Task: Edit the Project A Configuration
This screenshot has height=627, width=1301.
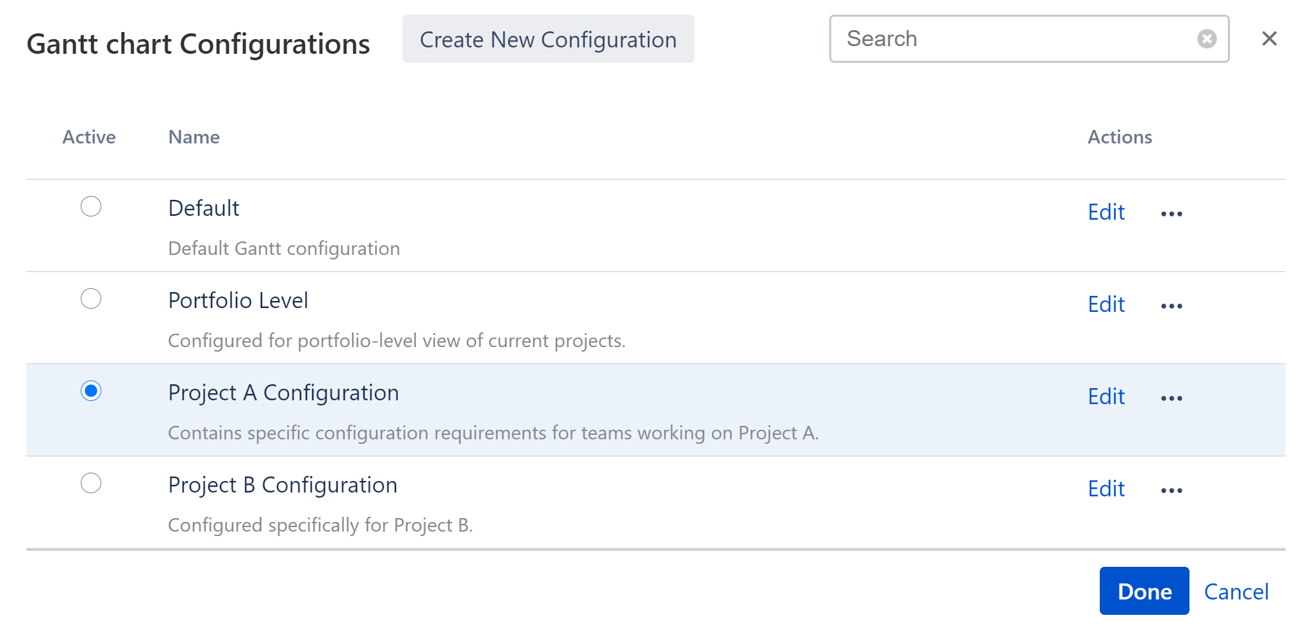Action: [x=1106, y=396]
